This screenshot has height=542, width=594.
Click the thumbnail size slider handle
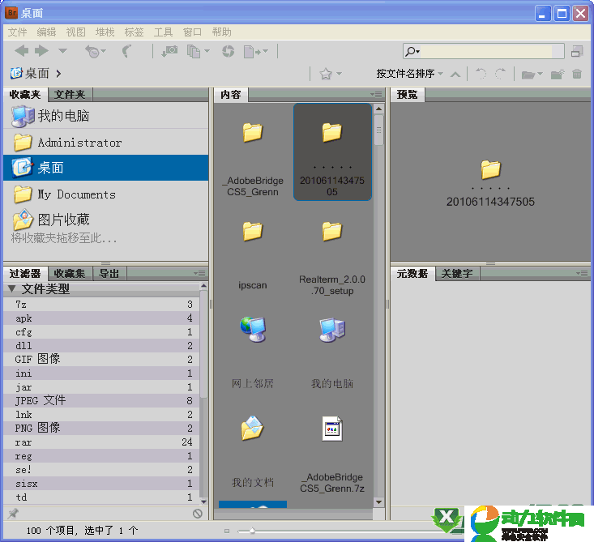[x=253, y=531]
